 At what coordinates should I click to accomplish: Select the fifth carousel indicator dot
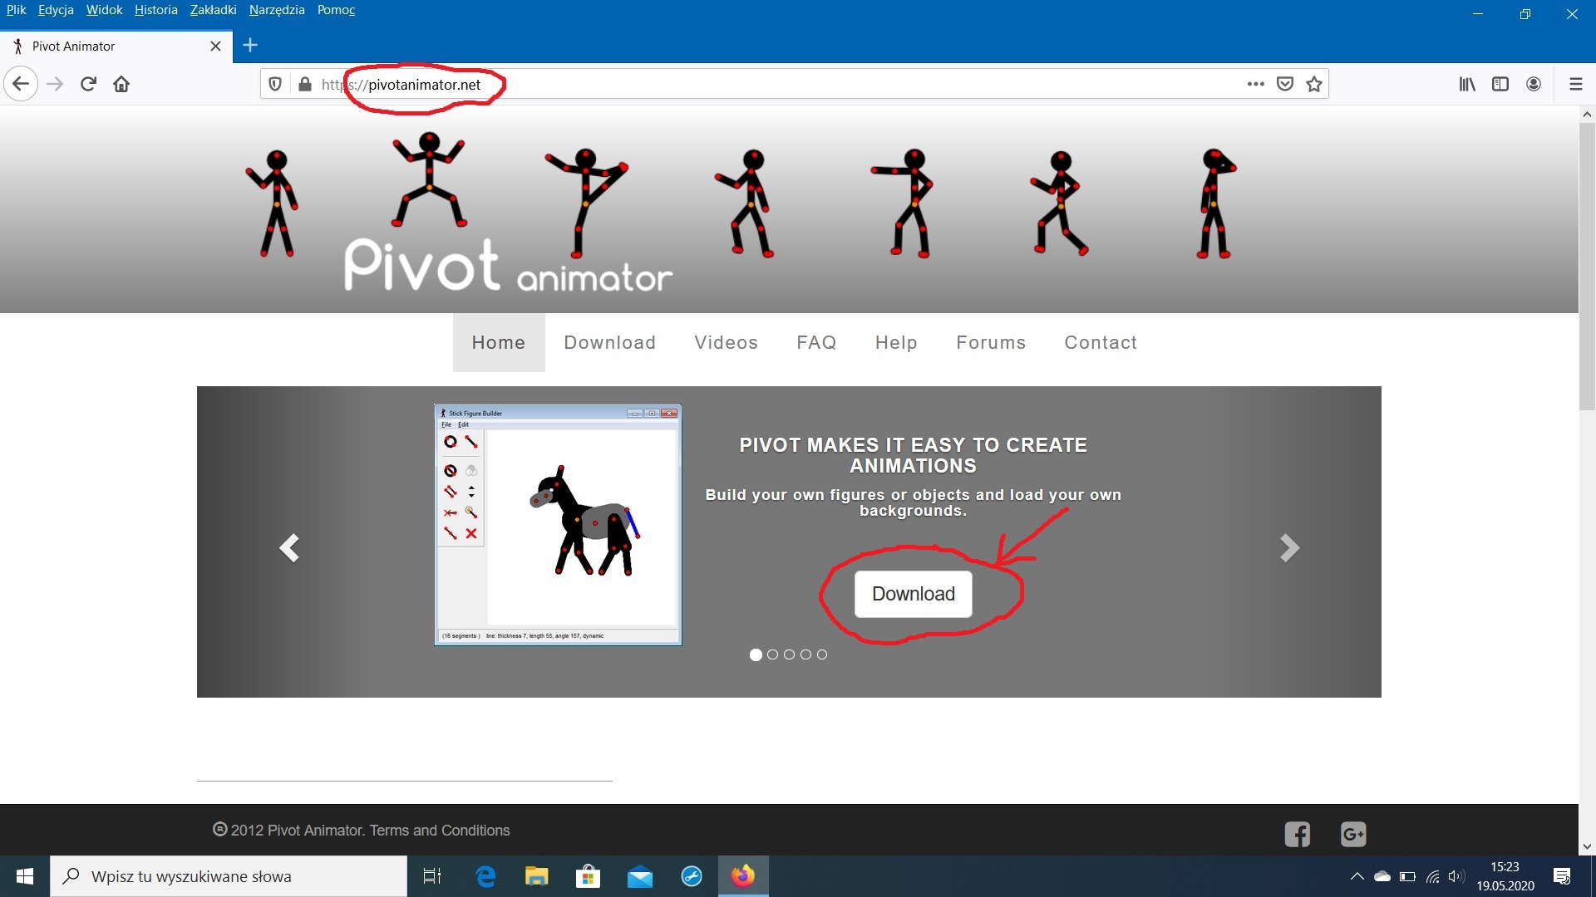822,654
